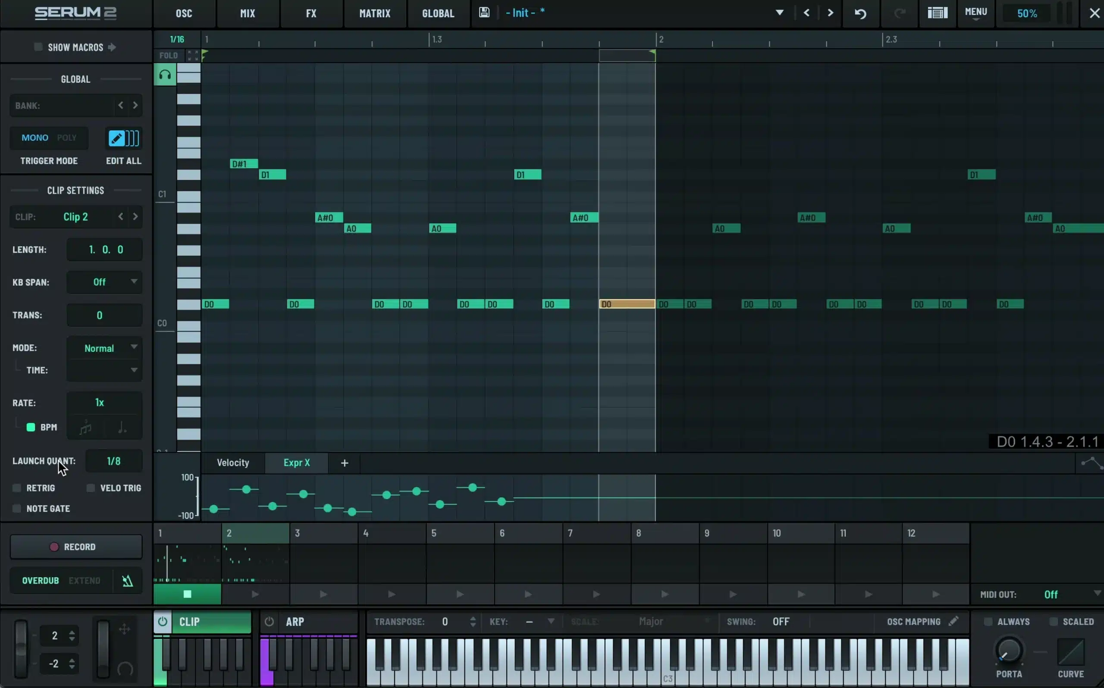Switch to the MATRIX tab
Image resolution: width=1104 pixels, height=688 pixels.
click(x=374, y=13)
